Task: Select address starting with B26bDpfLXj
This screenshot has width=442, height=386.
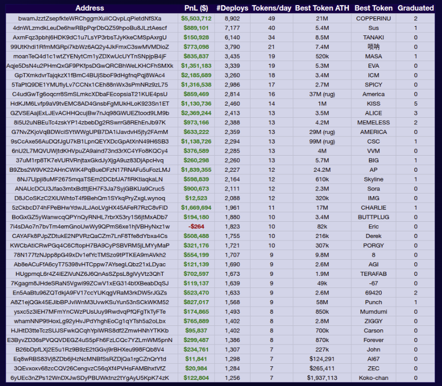Action: tap(90, 350)
